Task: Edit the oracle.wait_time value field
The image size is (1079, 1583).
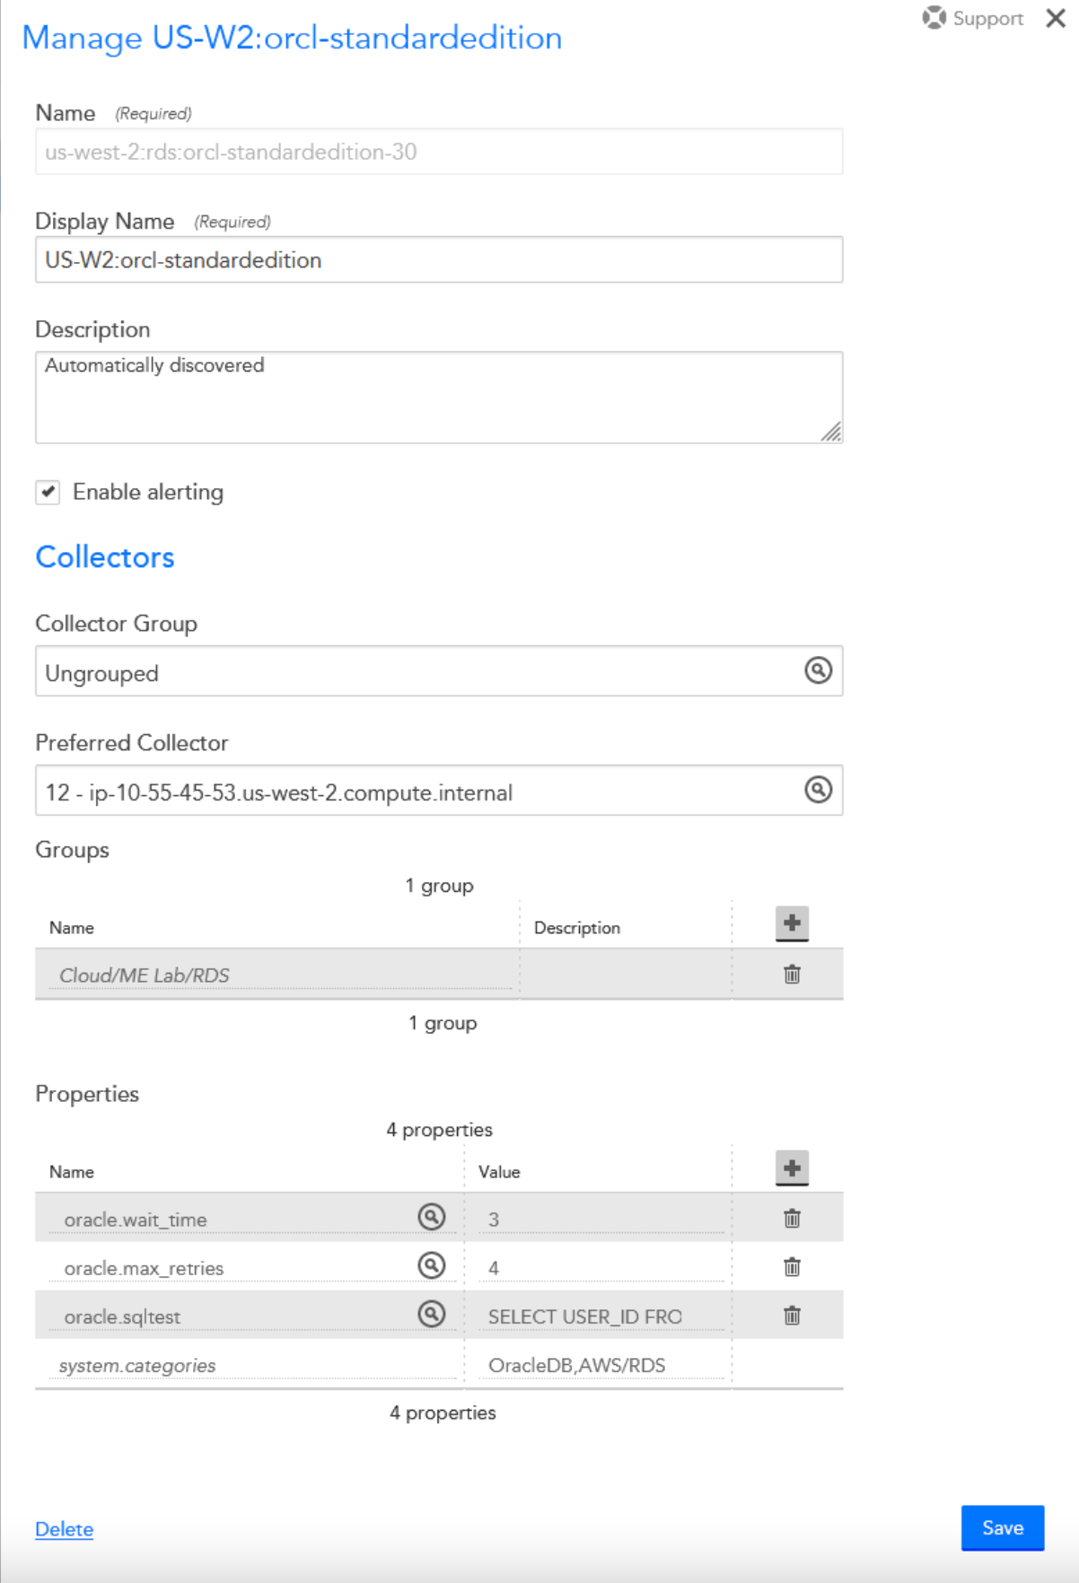Action: click(600, 1220)
